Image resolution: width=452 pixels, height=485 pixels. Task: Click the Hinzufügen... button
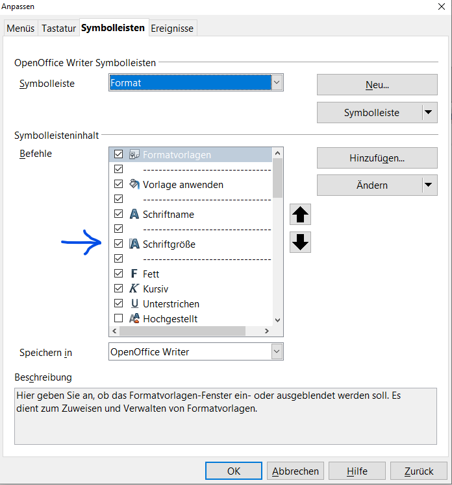(x=377, y=158)
